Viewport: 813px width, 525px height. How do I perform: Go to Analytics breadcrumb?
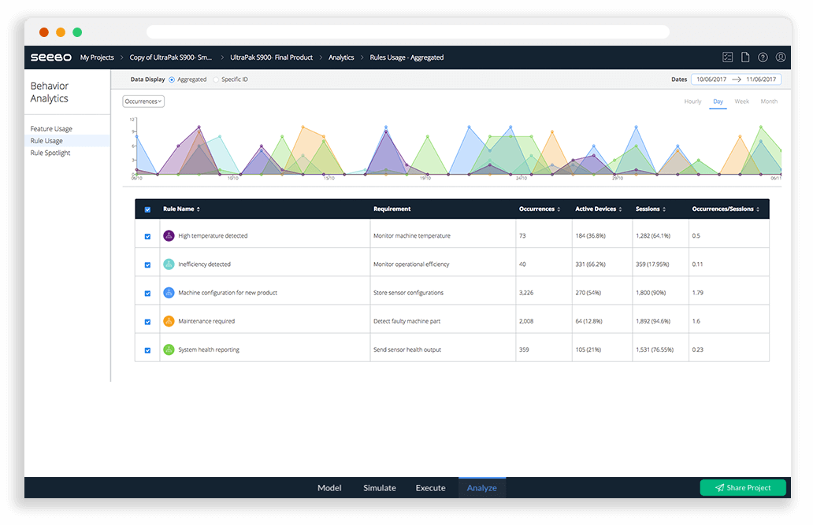click(x=341, y=57)
